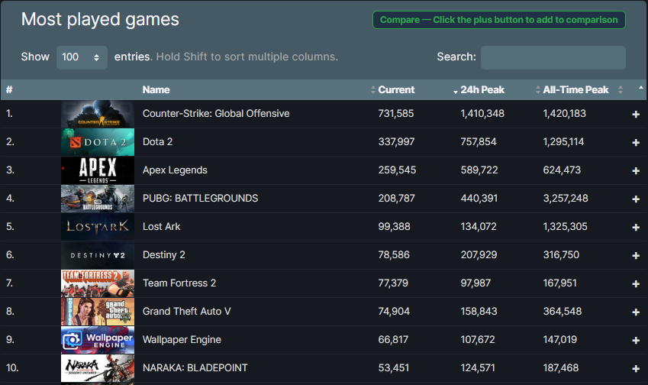
Task: Open the Wallpaper Engine link
Action: pyautogui.click(x=182, y=339)
